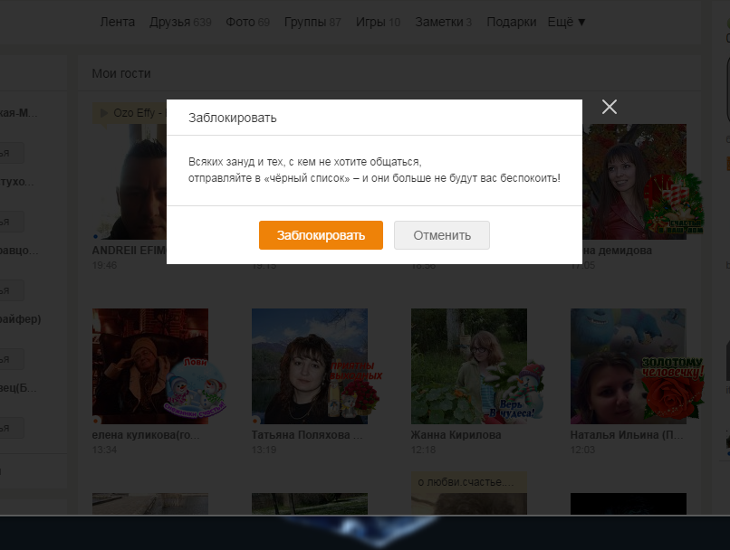Confirm with the orange Заблокировать button
The height and width of the screenshot is (550, 730).
point(321,235)
